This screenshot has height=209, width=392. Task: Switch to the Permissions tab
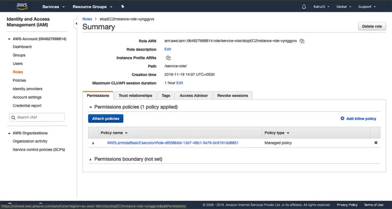point(98,95)
